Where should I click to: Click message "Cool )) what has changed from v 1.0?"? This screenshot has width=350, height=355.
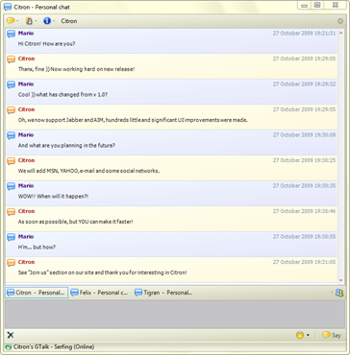coord(62,95)
